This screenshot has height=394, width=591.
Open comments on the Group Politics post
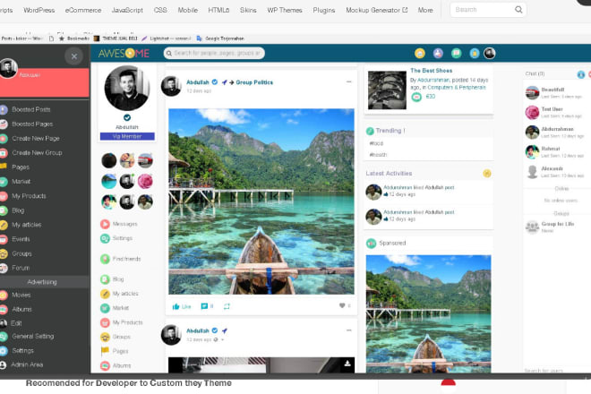click(208, 306)
